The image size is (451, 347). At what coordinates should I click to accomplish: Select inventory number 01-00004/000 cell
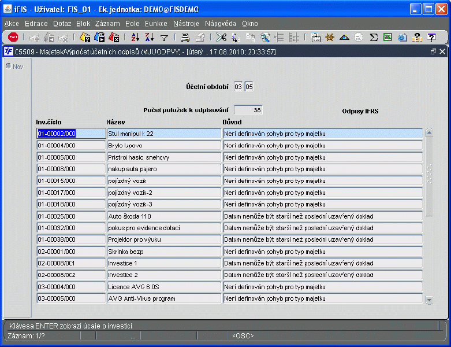pos(72,145)
